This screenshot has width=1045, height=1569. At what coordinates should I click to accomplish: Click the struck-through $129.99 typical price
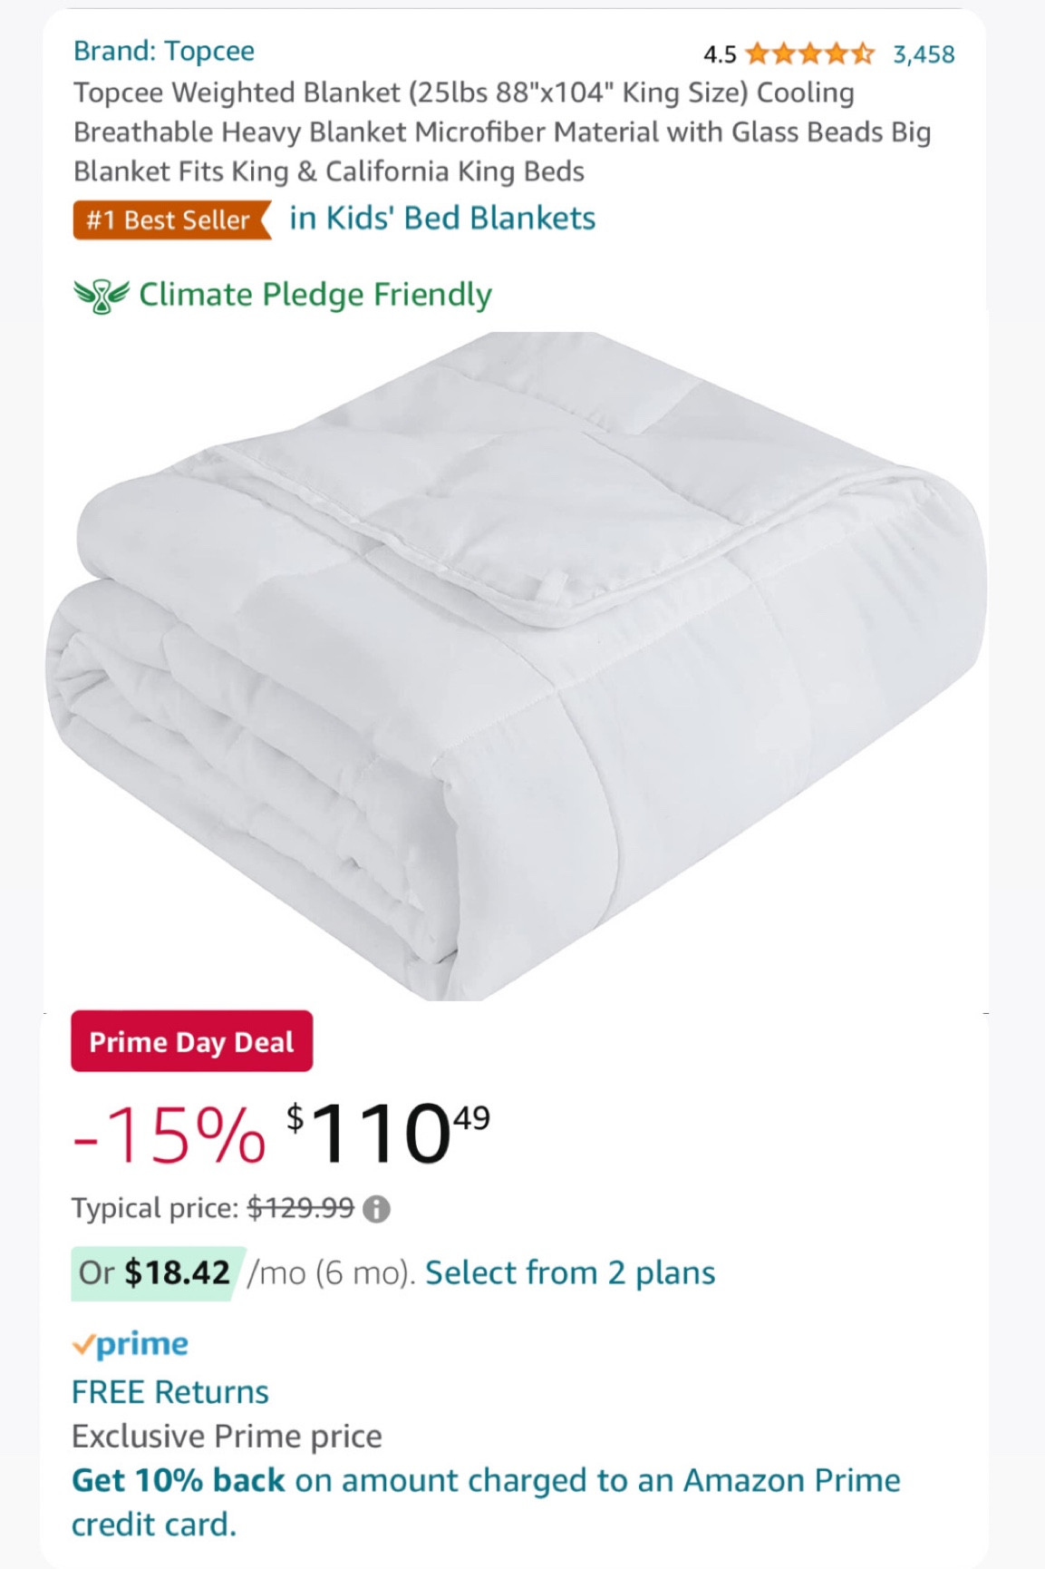tap(300, 1208)
